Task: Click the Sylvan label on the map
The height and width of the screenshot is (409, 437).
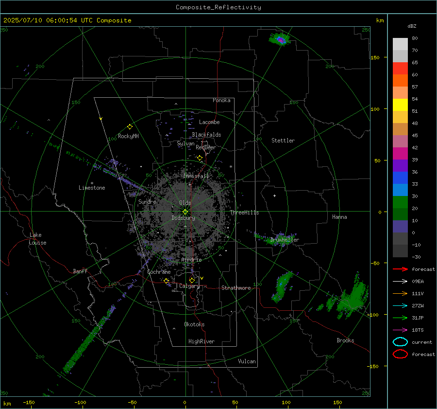Action: (x=185, y=143)
